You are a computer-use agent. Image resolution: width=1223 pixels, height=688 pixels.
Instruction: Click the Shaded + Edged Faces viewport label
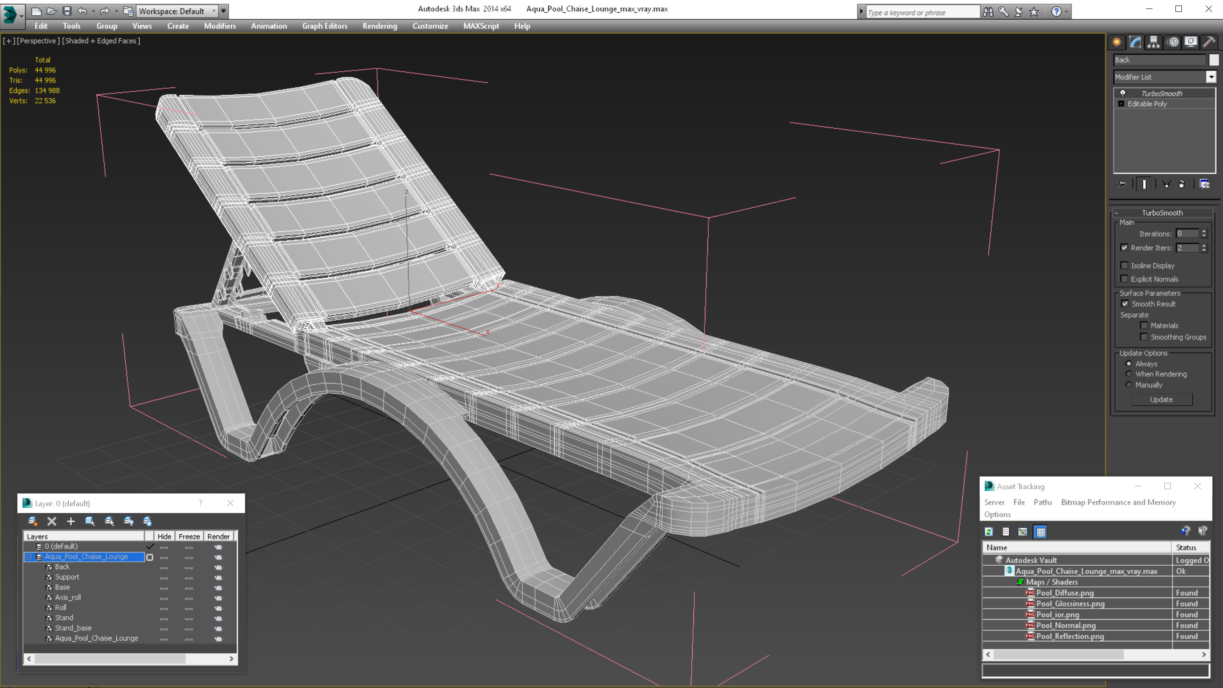click(x=101, y=41)
